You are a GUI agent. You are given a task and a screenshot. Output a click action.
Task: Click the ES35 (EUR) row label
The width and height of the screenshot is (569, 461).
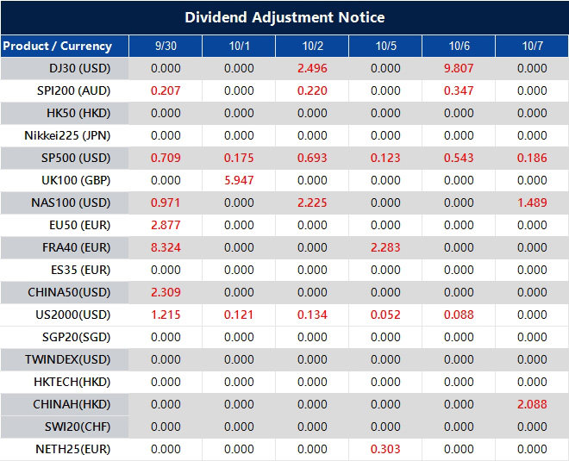coord(80,271)
